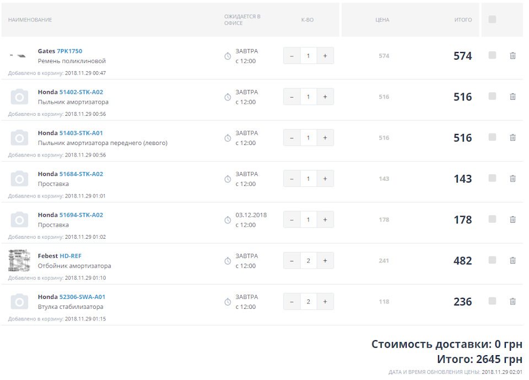Click clock icon for Honda 51694-STK-A02 delivery
The width and height of the screenshot is (529, 380).
[x=228, y=220]
